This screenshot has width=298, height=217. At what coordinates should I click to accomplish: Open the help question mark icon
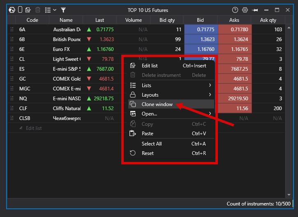tap(235, 10)
